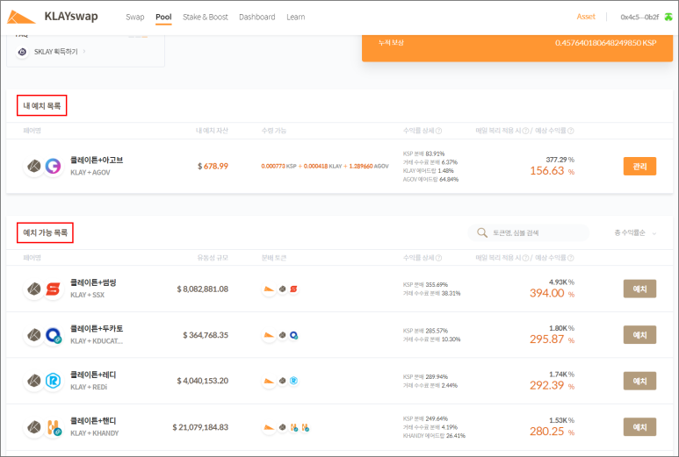Click the KLAYswap logo icon
This screenshot has width=679, height=457.
[21, 17]
